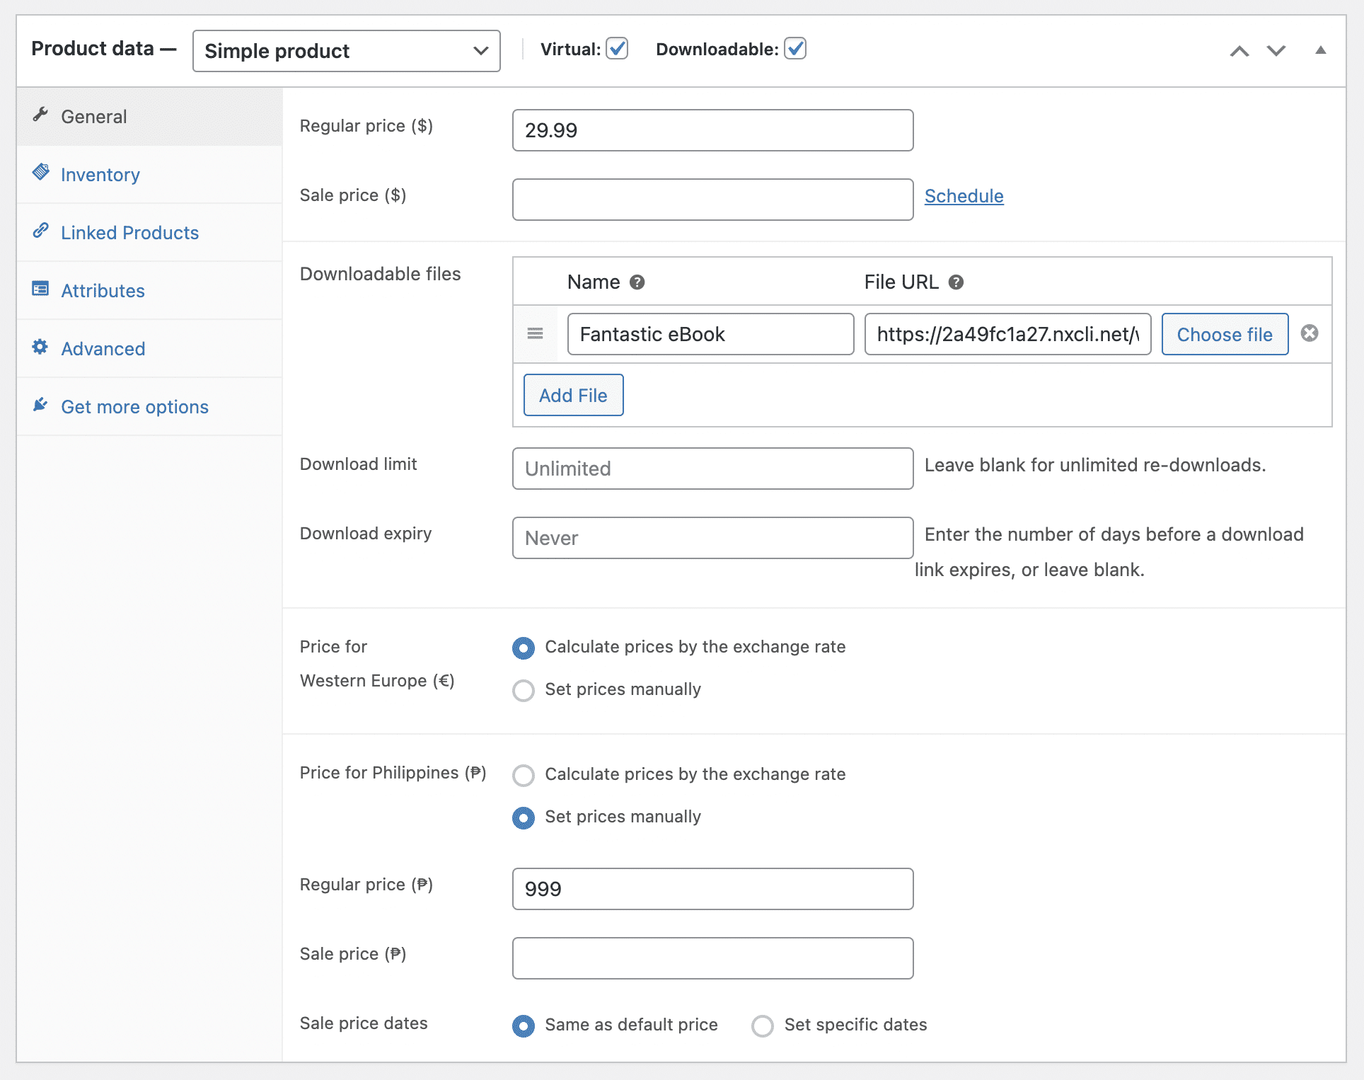Image resolution: width=1364 pixels, height=1080 pixels.
Task: Open the Linked Products tab
Action: [x=129, y=233]
